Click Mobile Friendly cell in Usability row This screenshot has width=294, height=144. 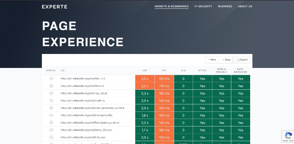click(x=221, y=101)
